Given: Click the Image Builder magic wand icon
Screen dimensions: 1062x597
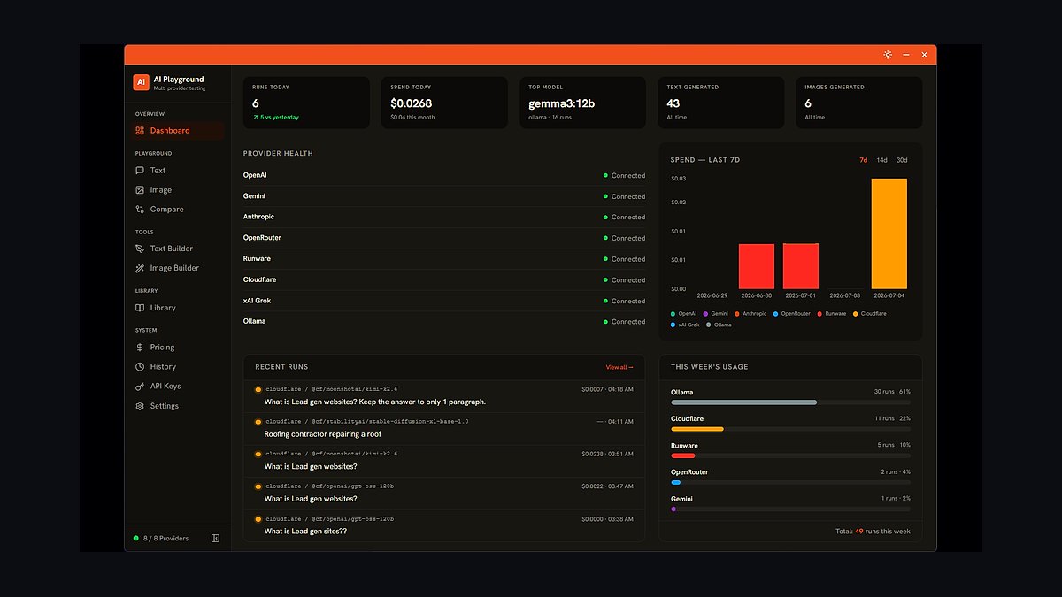Looking at the screenshot, I should pyautogui.click(x=140, y=268).
